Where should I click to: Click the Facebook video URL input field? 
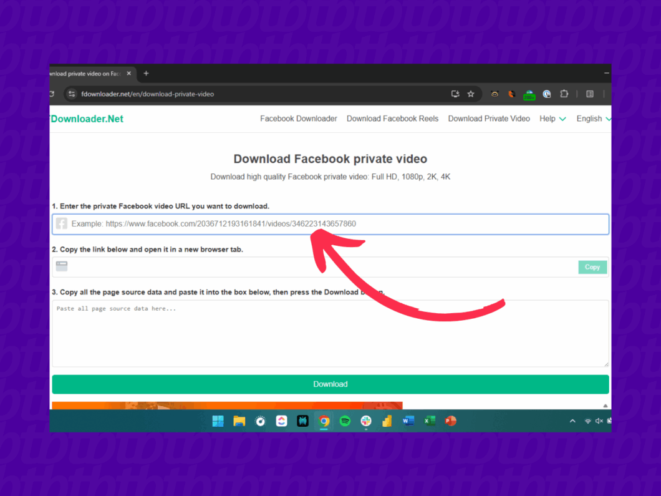click(330, 224)
